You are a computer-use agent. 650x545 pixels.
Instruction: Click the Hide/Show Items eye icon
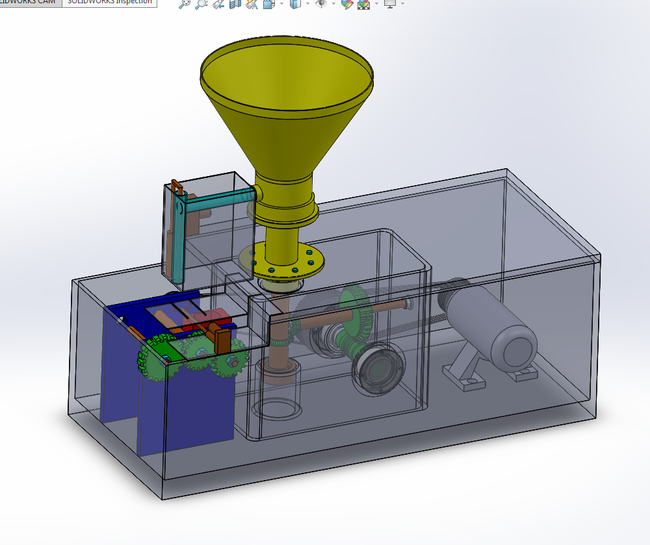(321, 4)
